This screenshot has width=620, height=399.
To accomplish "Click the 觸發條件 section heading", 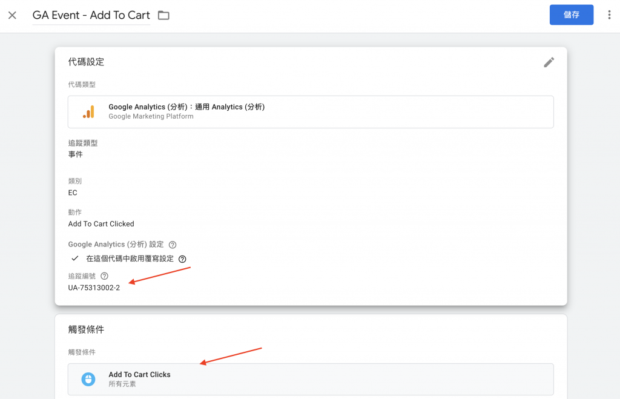I will click(86, 330).
